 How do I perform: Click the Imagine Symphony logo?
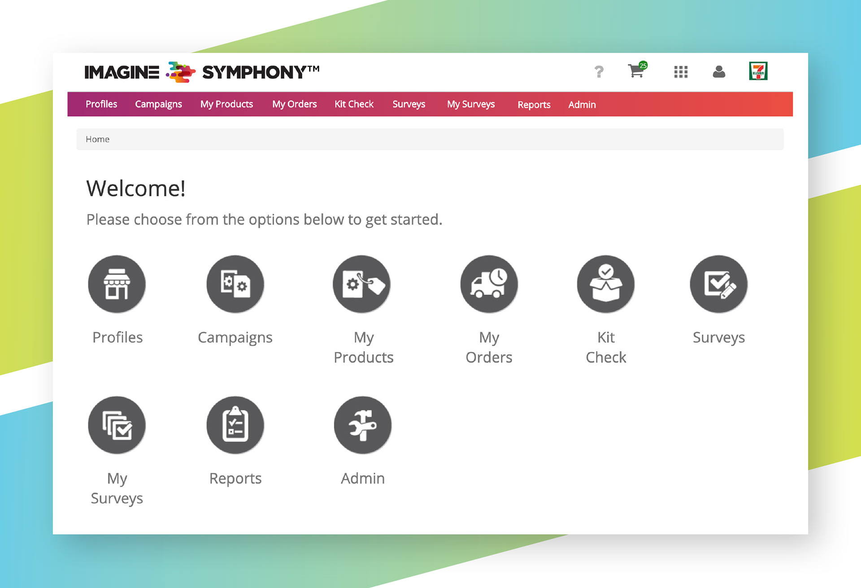point(202,72)
